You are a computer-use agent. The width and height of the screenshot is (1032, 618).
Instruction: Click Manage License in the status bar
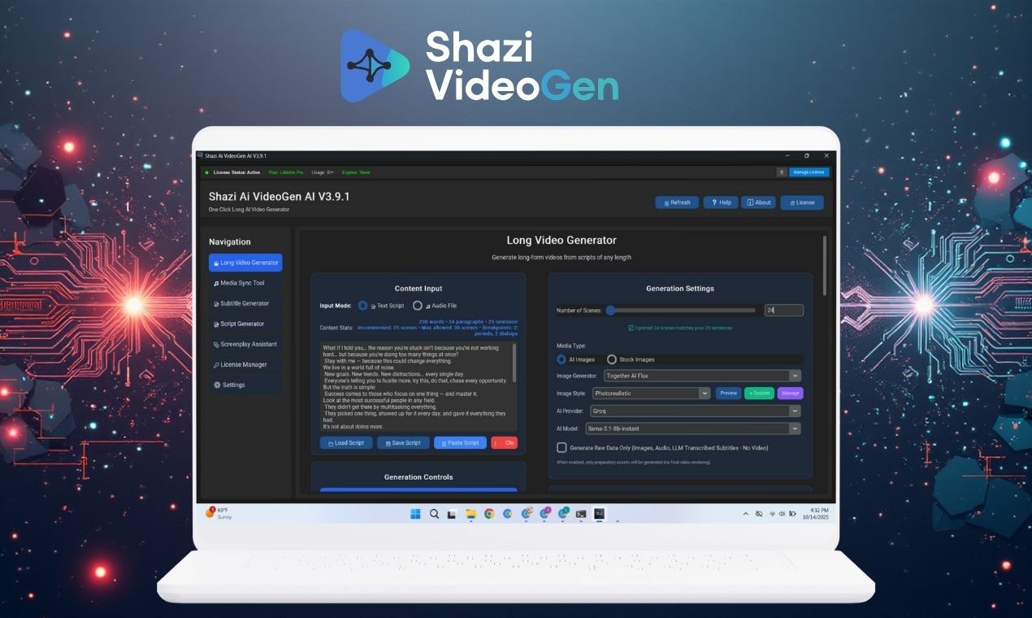809,172
